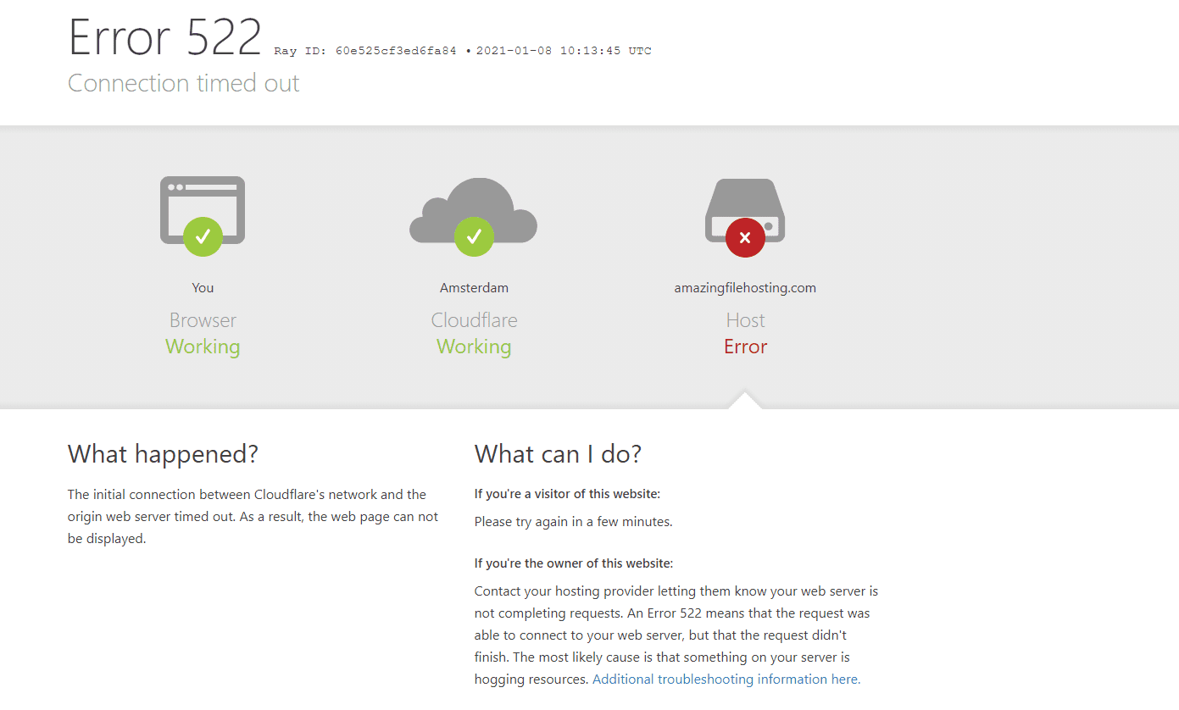Click the Ray ID value 60e525cf3ed6fa84
Image resolution: width=1179 pixels, height=710 pixels.
[x=396, y=51]
